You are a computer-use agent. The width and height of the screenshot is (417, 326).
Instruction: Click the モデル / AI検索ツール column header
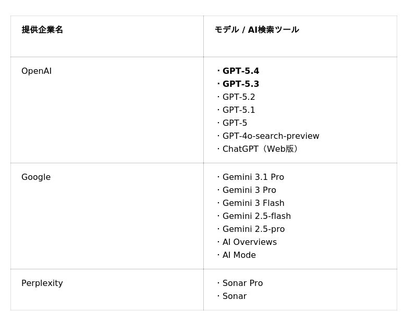click(256, 30)
